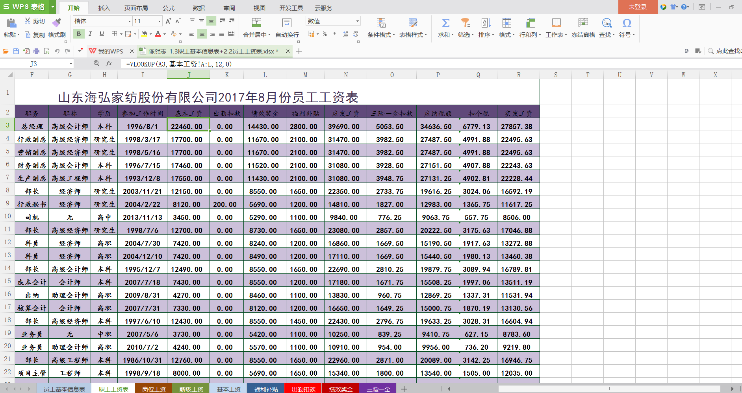Open the Filter (筛选) funnel tool
This screenshot has height=393, width=742.
(466, 23)
